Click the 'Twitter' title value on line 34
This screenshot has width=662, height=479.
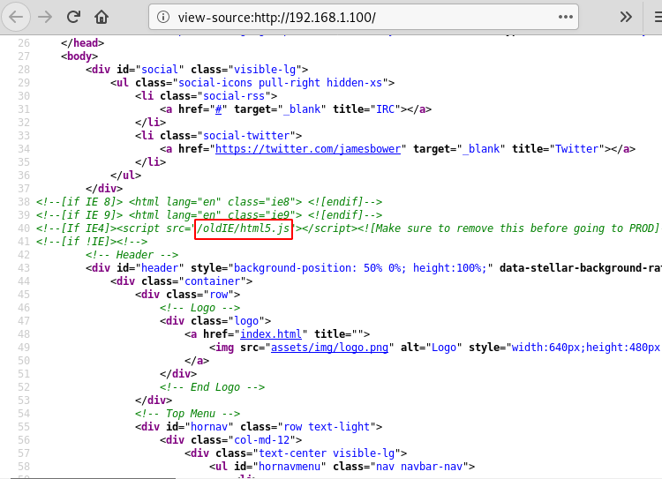[576, 149]
